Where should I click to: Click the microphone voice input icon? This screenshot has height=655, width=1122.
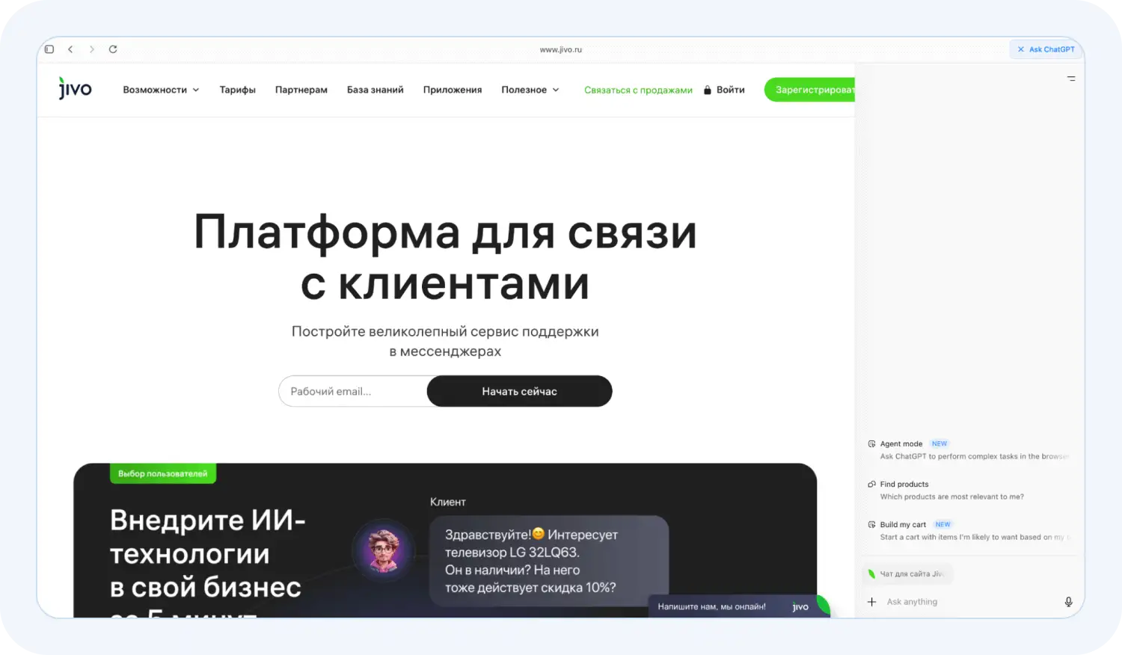tap(1068, 602)
